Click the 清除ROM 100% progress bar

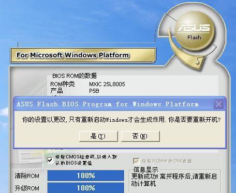tap(86, 175)
